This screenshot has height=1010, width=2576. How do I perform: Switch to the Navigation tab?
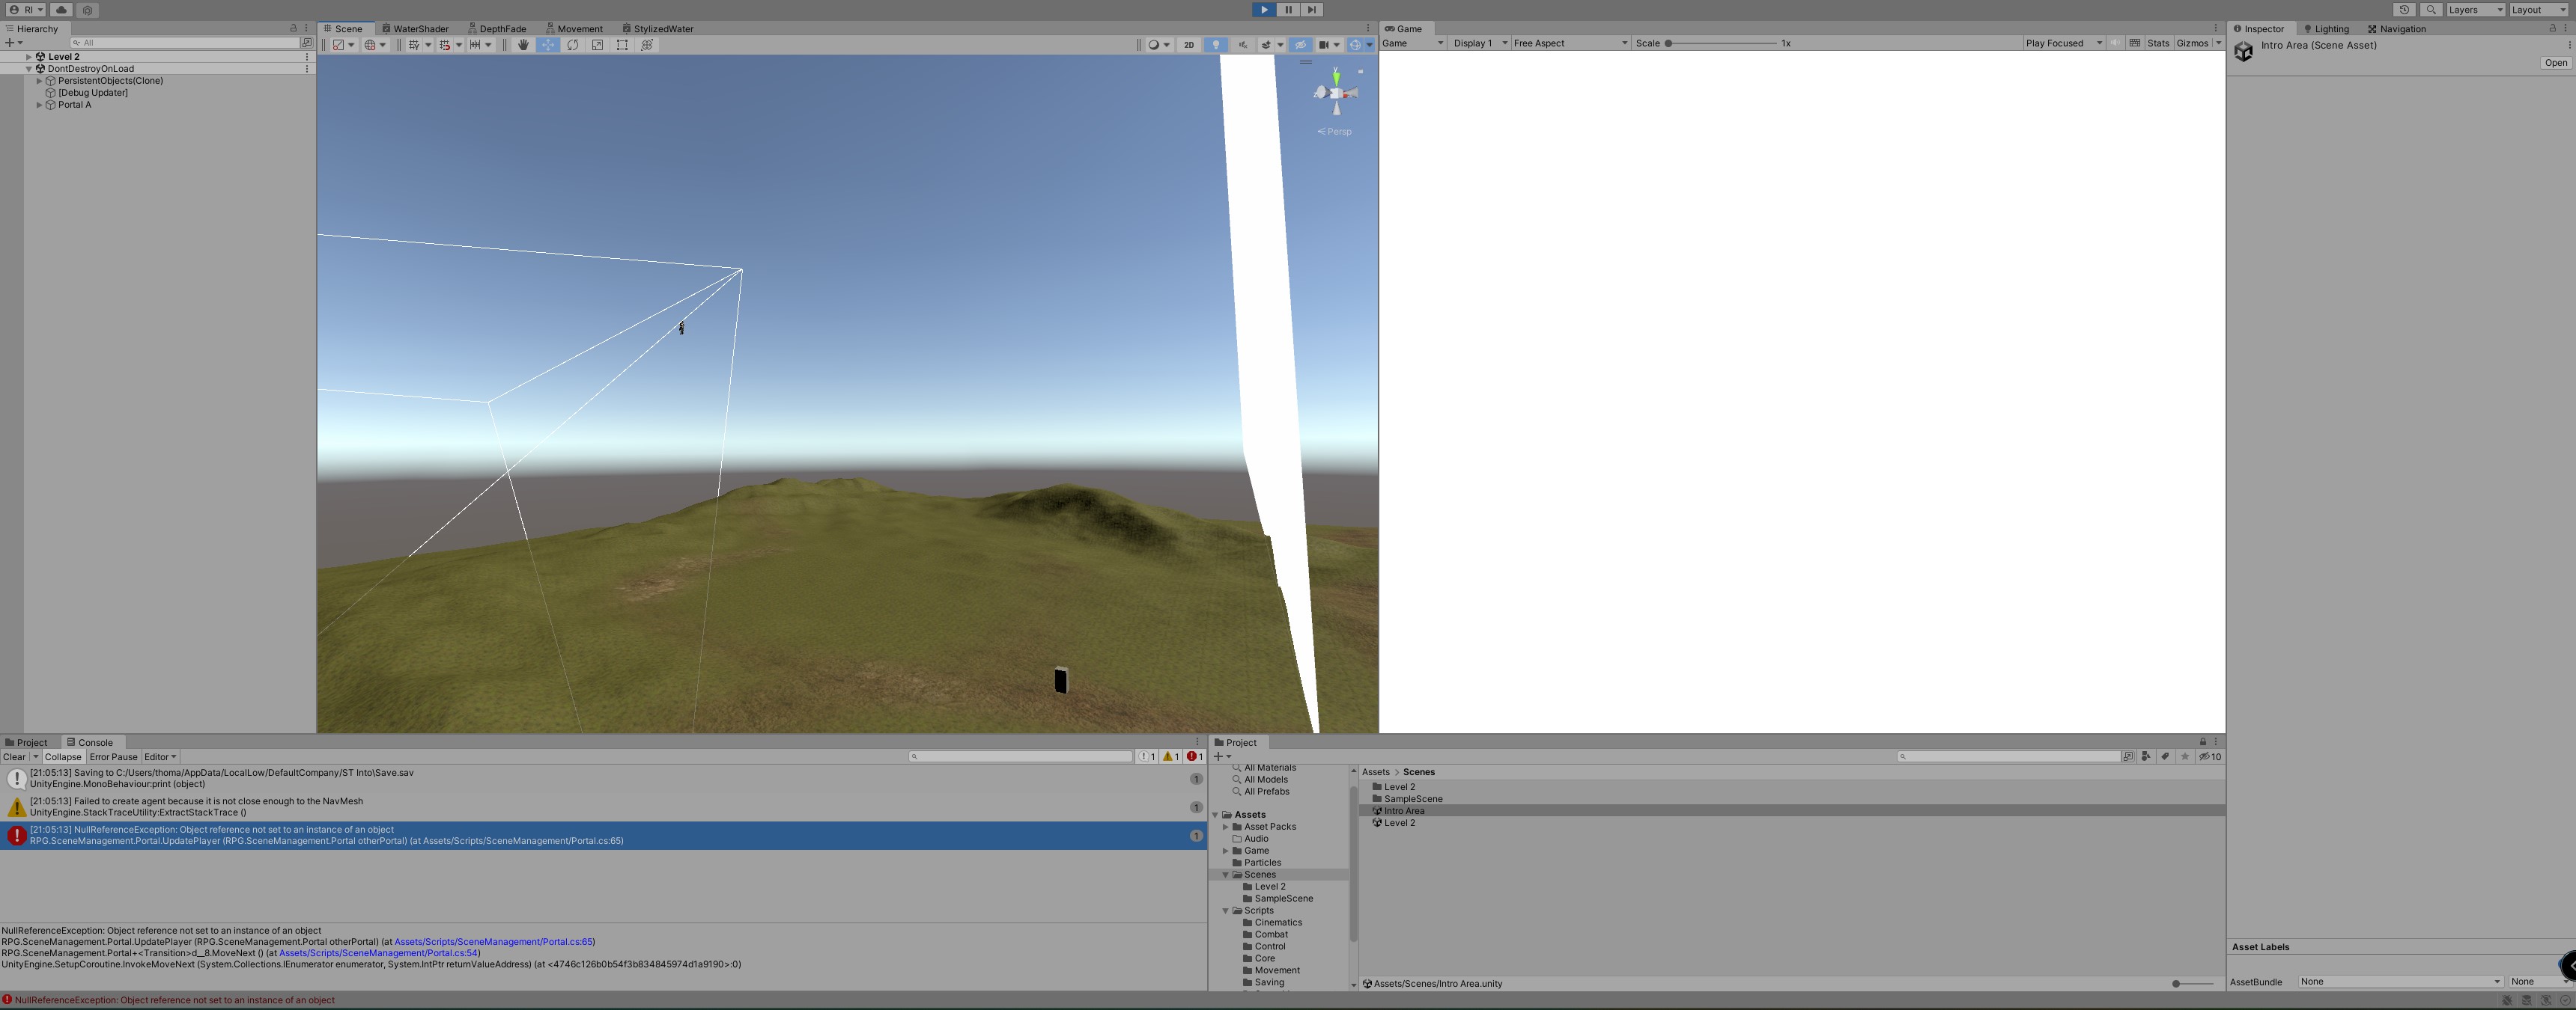(x=2397, y=29)
